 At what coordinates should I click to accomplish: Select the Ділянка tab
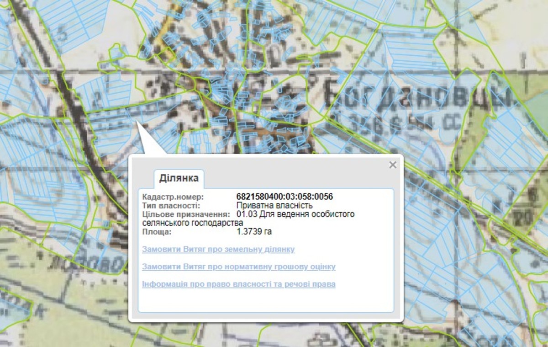[x=179, y=178]
